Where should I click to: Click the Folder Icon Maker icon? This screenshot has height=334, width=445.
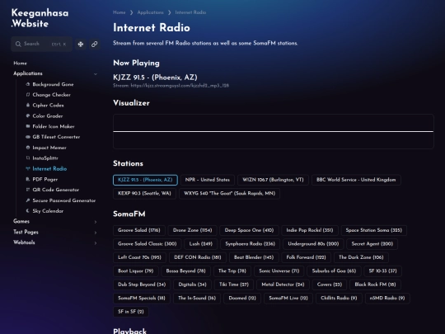(28, 126)
